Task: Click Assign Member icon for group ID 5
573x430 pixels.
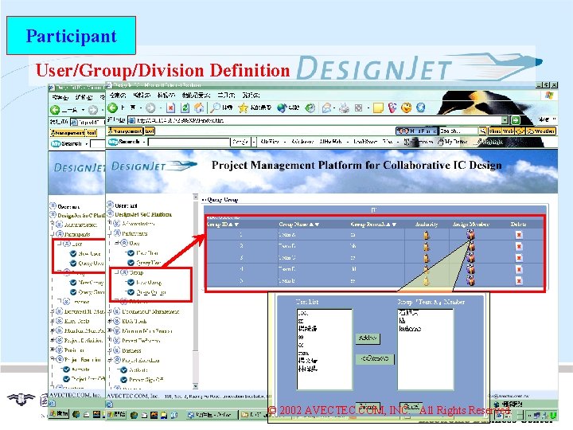Action: (x=470, y=281)
